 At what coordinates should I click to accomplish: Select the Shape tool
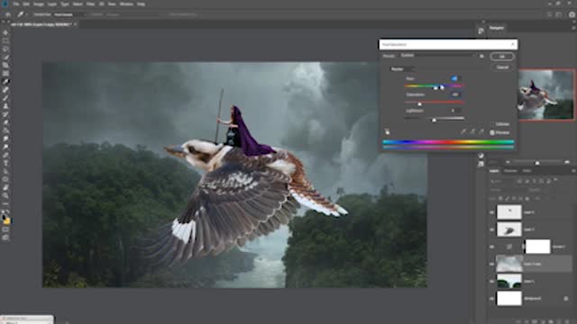pyautogui.click(x=5, y=179)
